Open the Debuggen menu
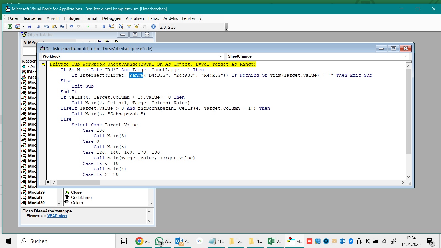 [112, 18]
